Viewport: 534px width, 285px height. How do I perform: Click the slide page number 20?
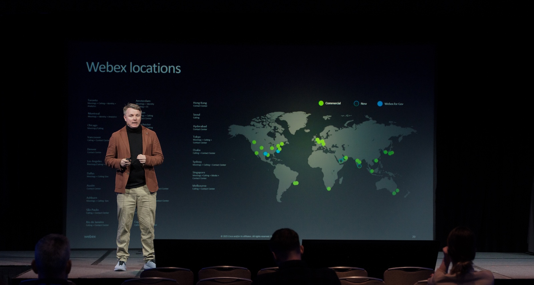coord(414,237)
